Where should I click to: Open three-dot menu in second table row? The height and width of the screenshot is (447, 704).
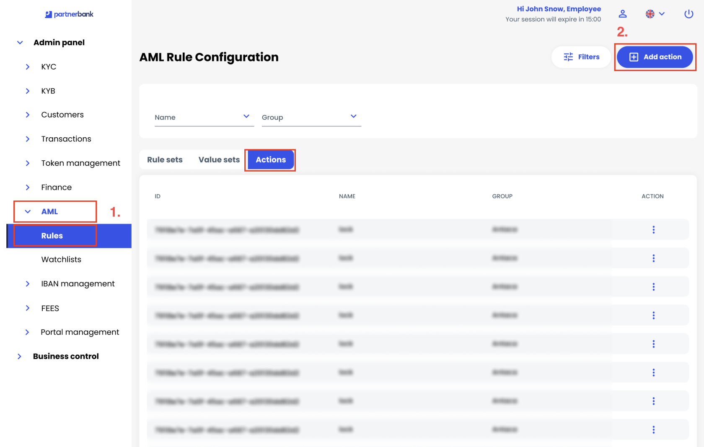[x=653, y=258]
